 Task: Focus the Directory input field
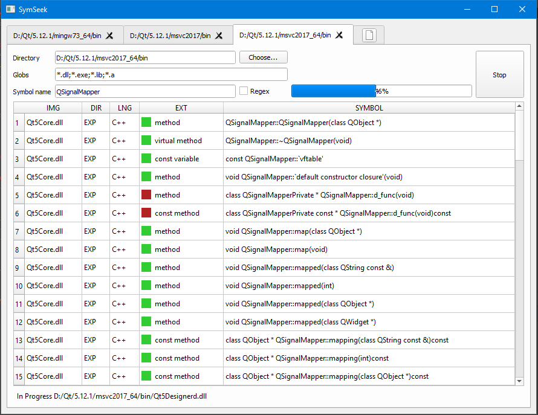[x=145, y=57]
